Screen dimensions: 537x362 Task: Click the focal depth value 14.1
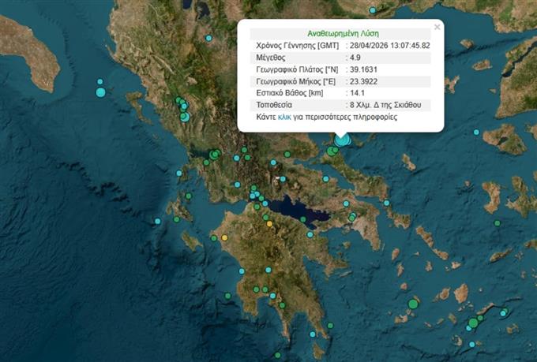tap(357, 93)
